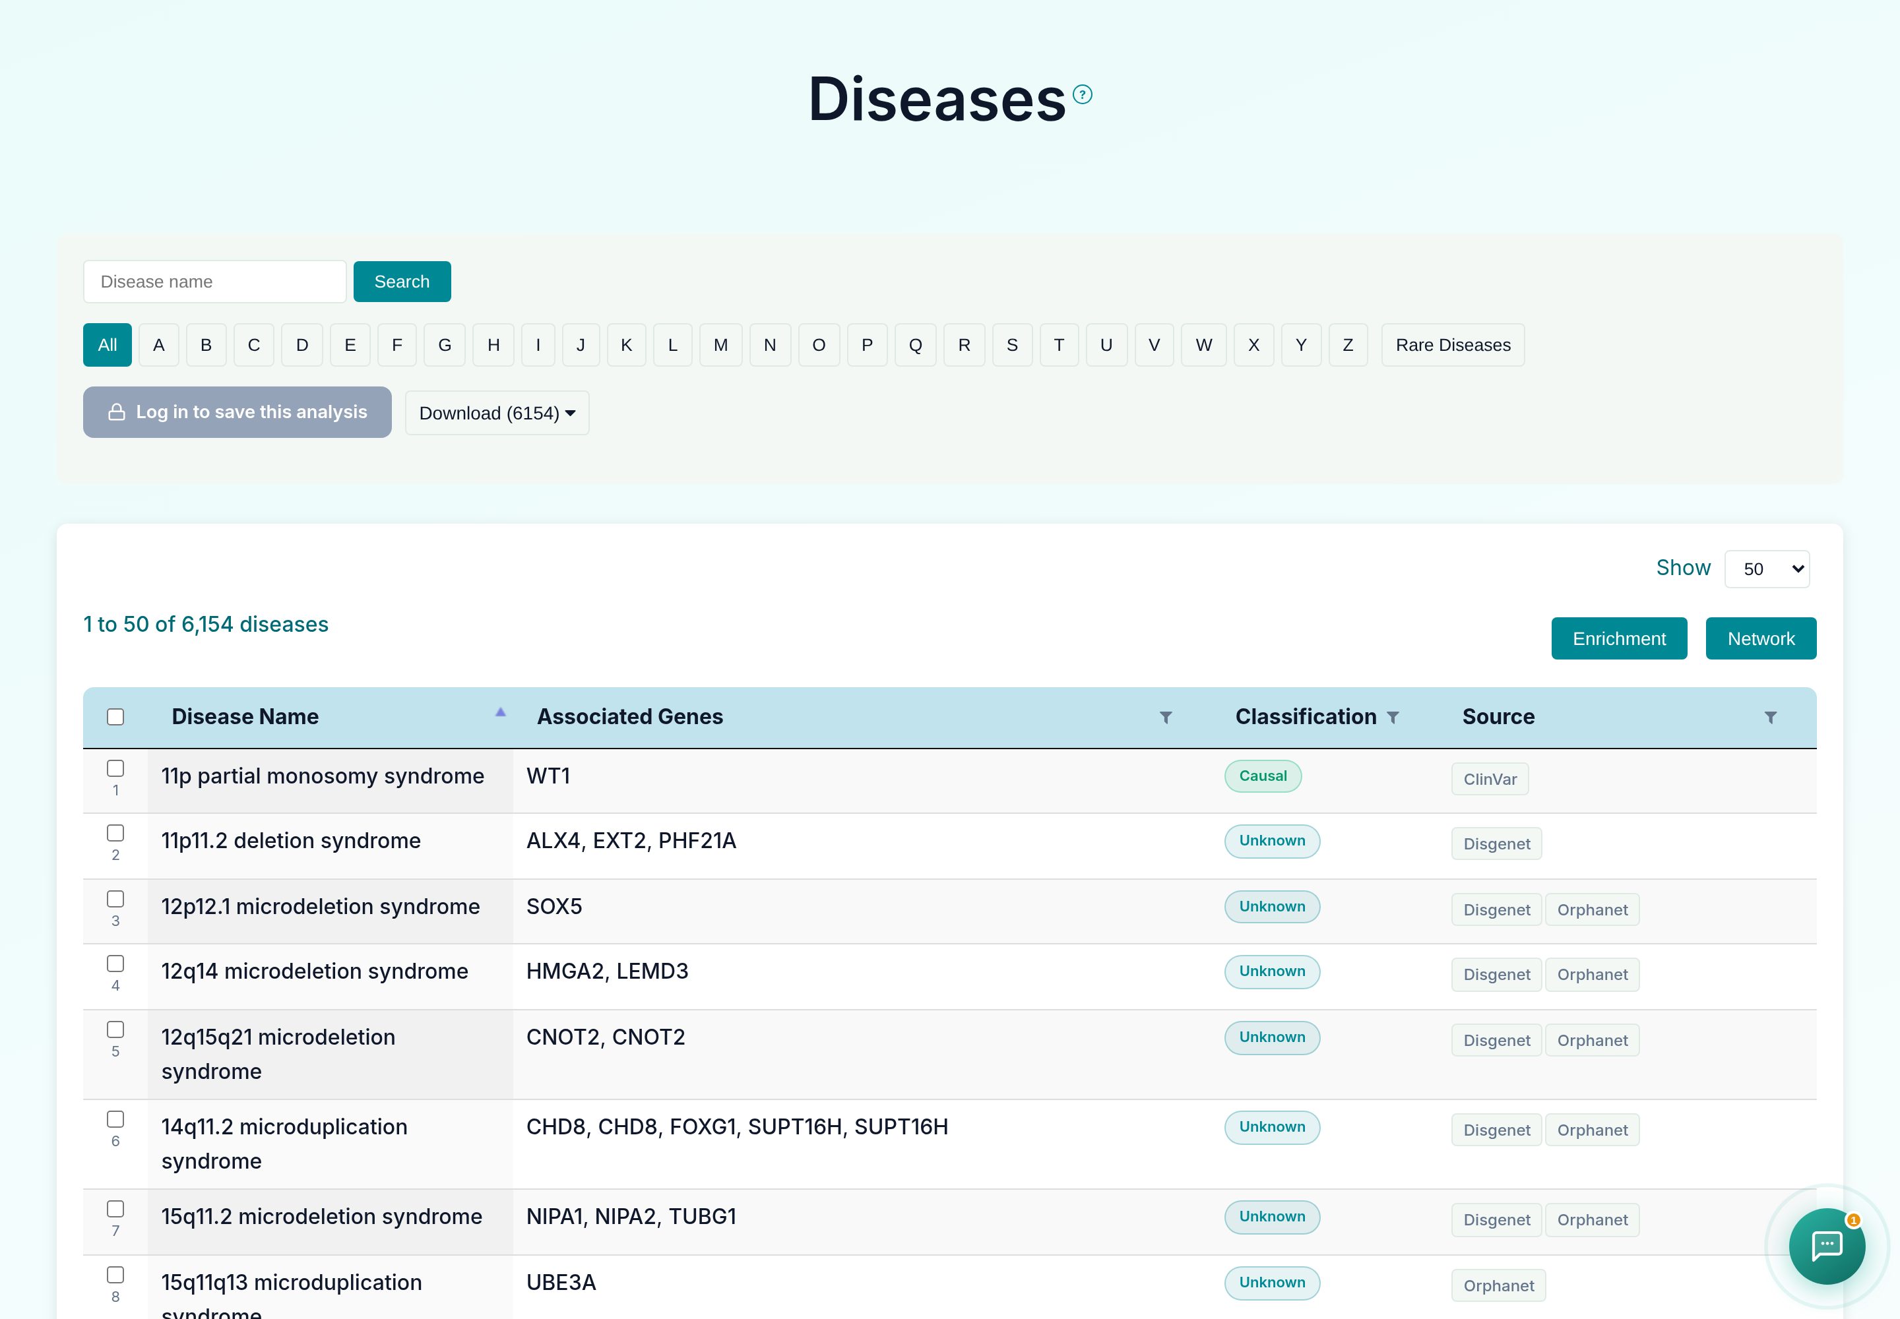1900x1319 pixels.
Task: Click the Search button
Action: pos(402,281)
